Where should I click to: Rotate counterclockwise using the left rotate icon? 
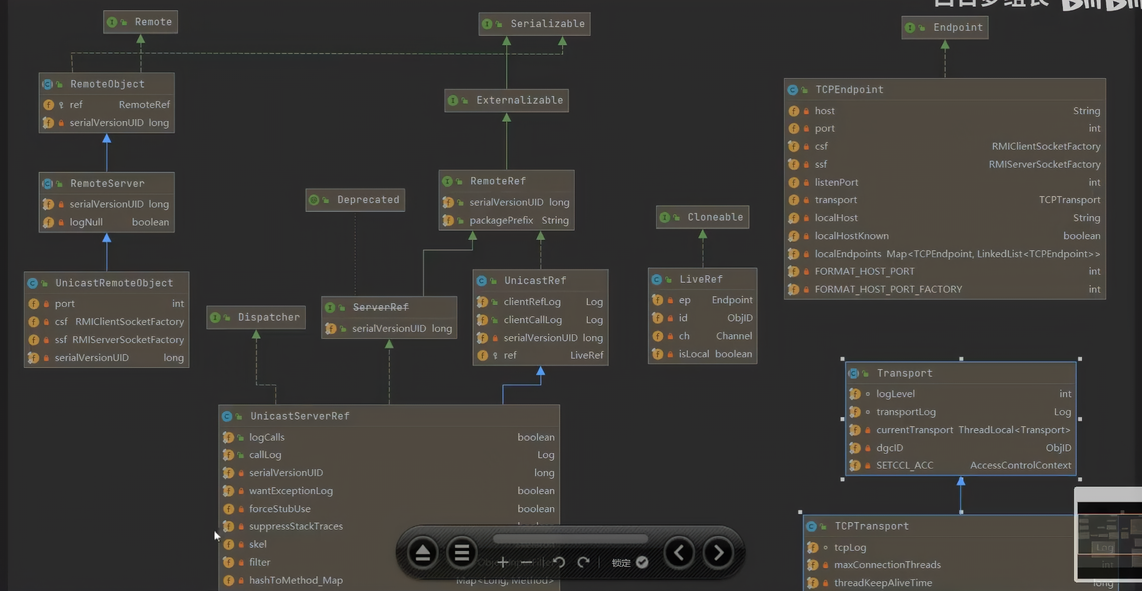click(559, 563)
